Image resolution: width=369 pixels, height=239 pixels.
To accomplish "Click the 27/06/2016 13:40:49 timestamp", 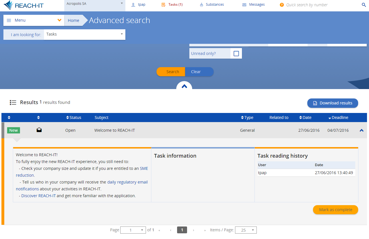I will 334,173.
